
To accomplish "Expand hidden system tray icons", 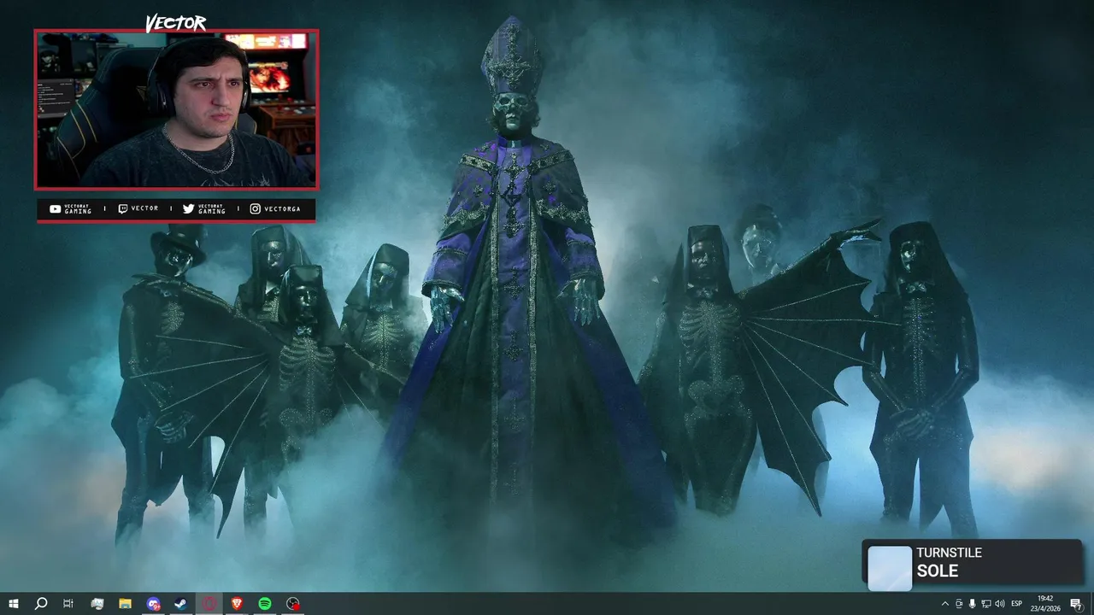I will tap(944, 604).
